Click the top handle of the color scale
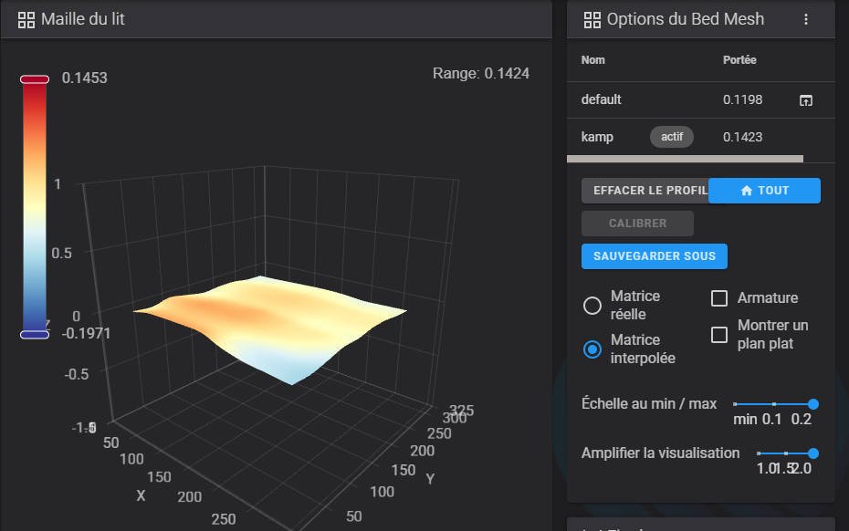The width and height of the screenshot is (849, 531). [35, 79]
